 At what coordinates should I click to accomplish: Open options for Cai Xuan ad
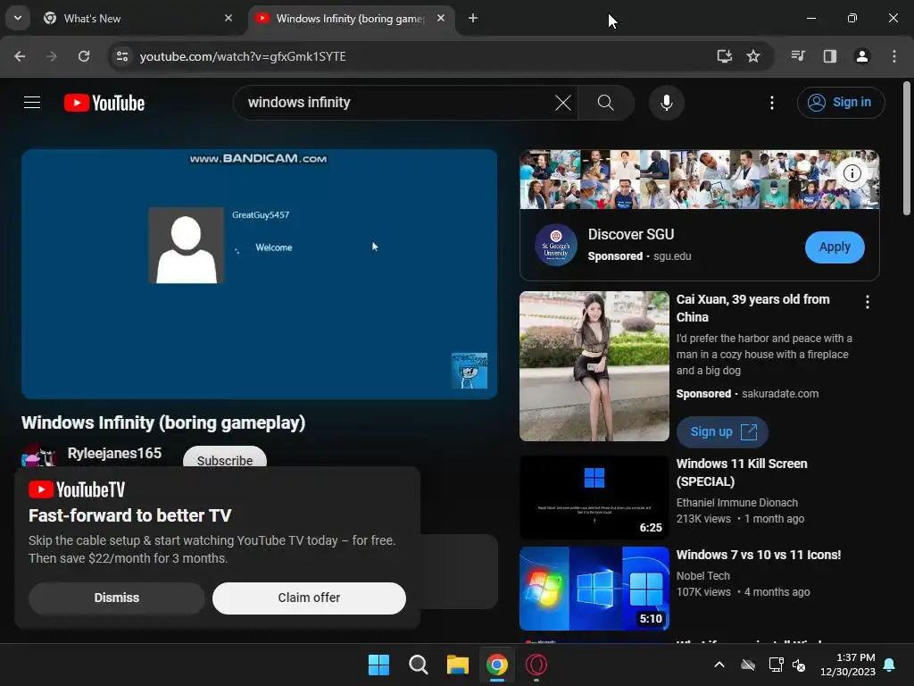pos(868,302)
